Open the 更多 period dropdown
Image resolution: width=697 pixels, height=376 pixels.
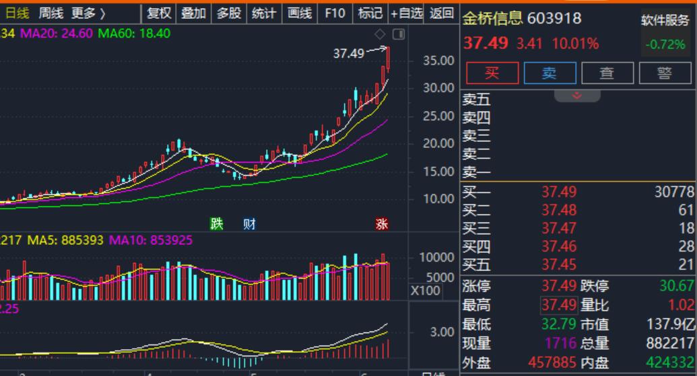(x=88, y=13)
